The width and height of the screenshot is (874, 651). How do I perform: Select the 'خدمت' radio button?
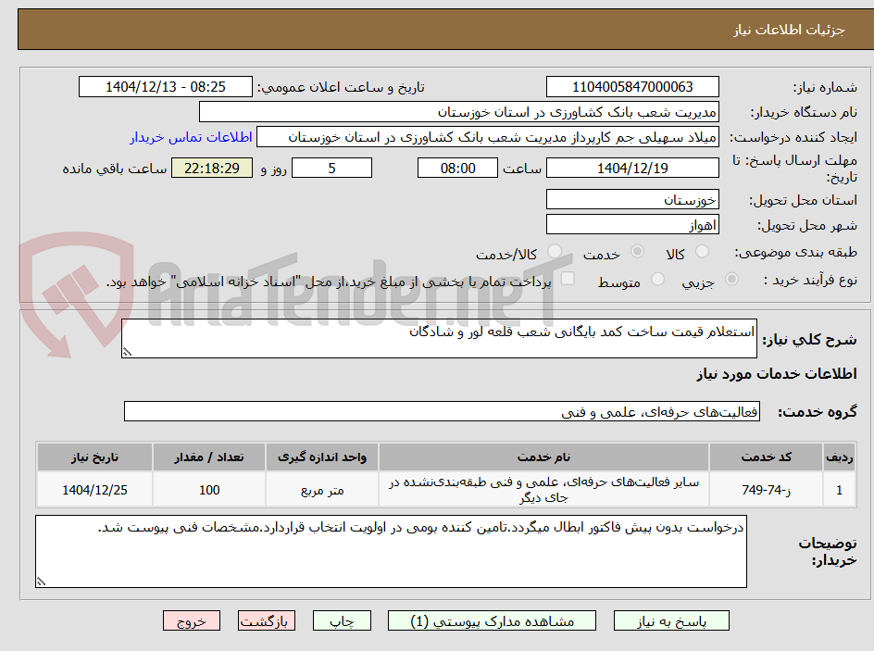coord(637,252)
